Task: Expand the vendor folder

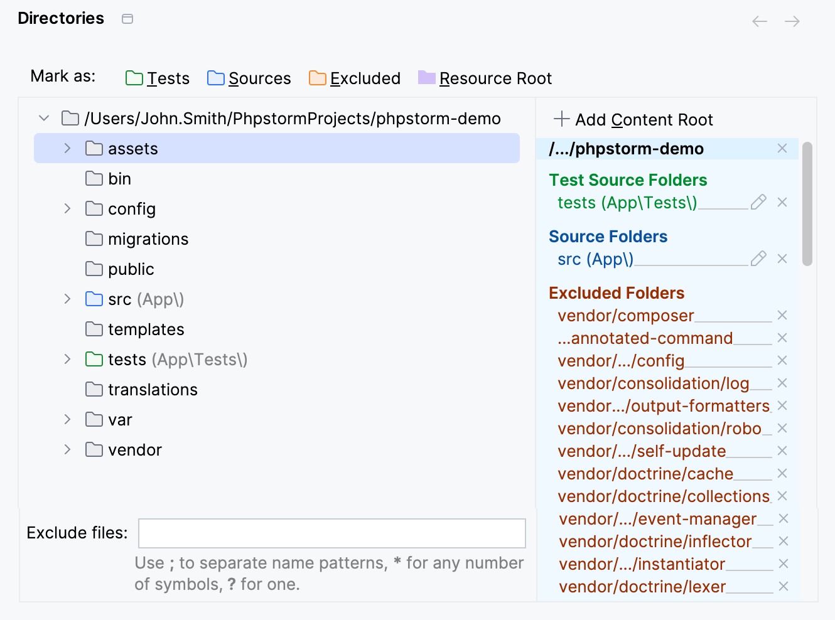Action: click(x=67, y=449)
